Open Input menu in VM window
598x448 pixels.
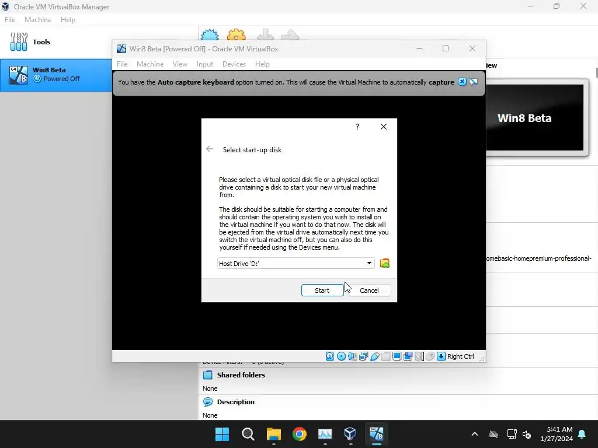tap(205, 64)
